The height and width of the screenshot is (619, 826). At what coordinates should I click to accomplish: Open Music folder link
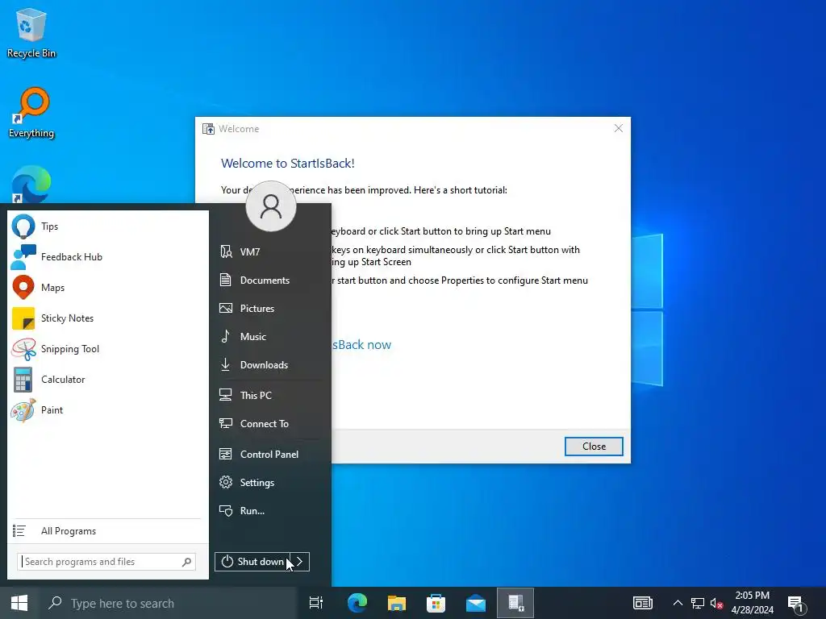pos(271,336)
